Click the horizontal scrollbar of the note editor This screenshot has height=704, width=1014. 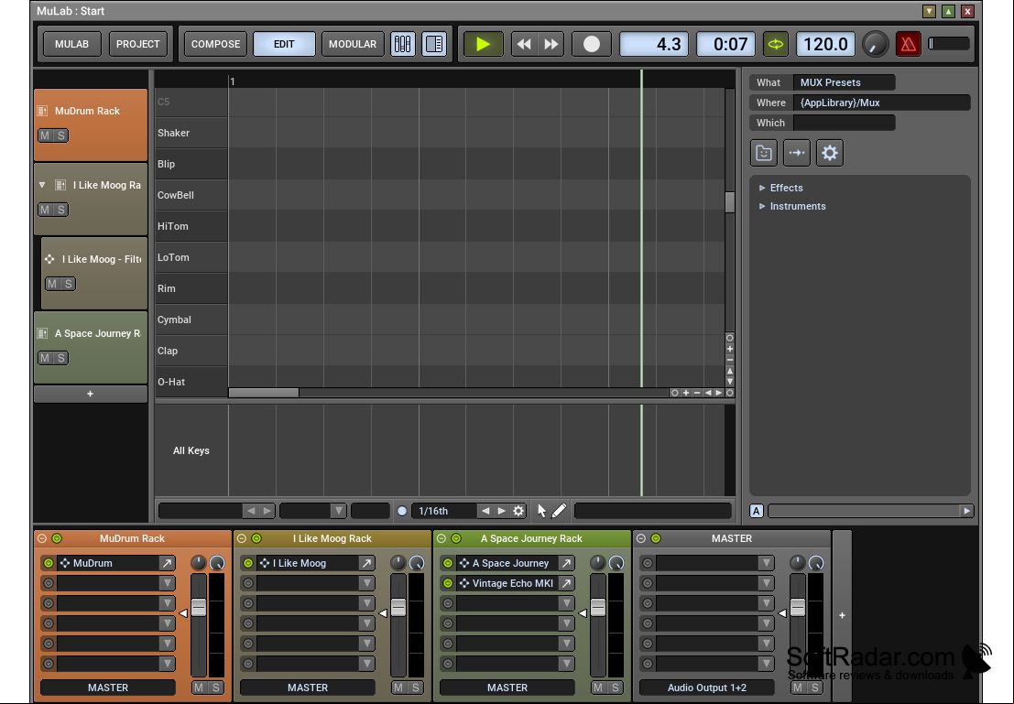coord(264,393)
